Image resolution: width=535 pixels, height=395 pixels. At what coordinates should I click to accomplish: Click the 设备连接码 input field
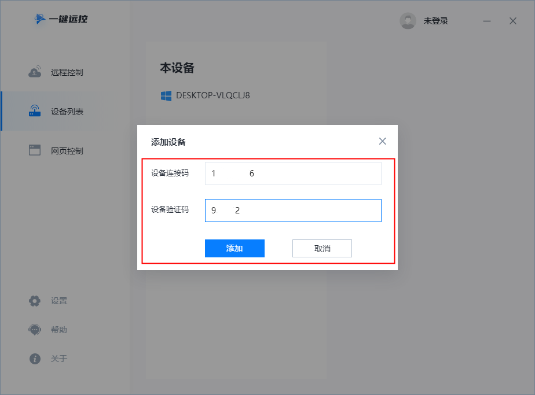tap(293, 173)
